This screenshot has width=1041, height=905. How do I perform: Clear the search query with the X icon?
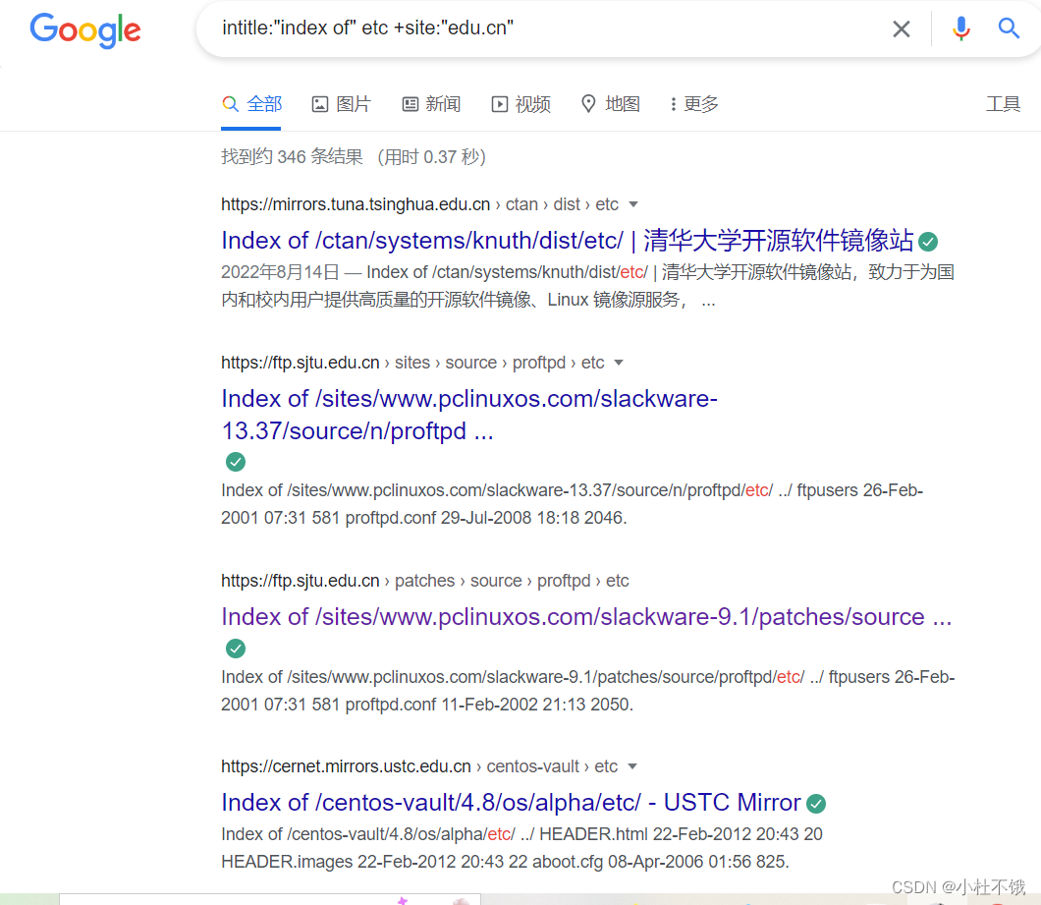901,28
